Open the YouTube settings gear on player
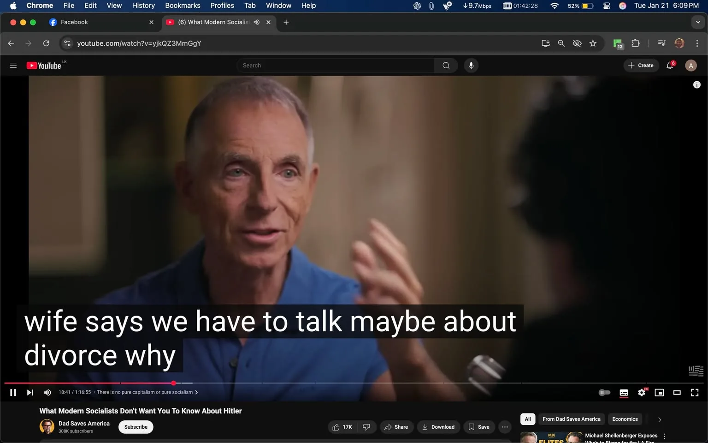 tap(641, 392)
